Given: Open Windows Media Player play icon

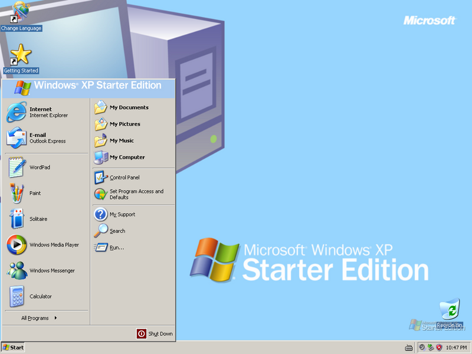Looking at the screenshot, I should click(x=17, y=245).
